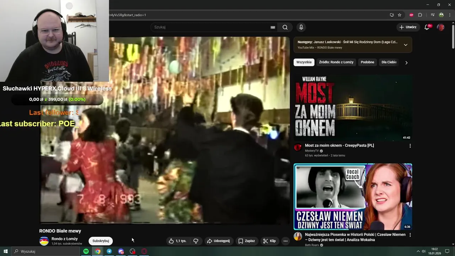The height and width of the screenshot is (256, 455).
Task: Open Most za moim oknem - CreepyPasta title
Action: 339,145
